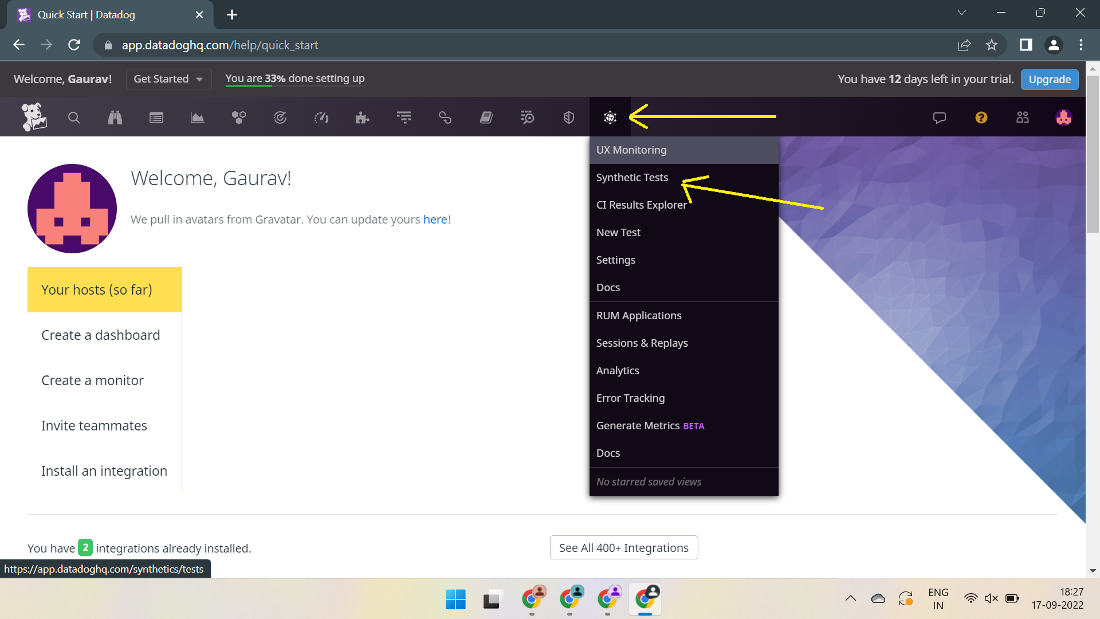Open the Integrations puzzle piece icon

(x=362, y=117)
